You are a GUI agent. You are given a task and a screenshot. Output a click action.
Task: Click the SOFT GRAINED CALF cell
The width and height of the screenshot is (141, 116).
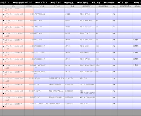pyautogui.click(x=41, y=106)
